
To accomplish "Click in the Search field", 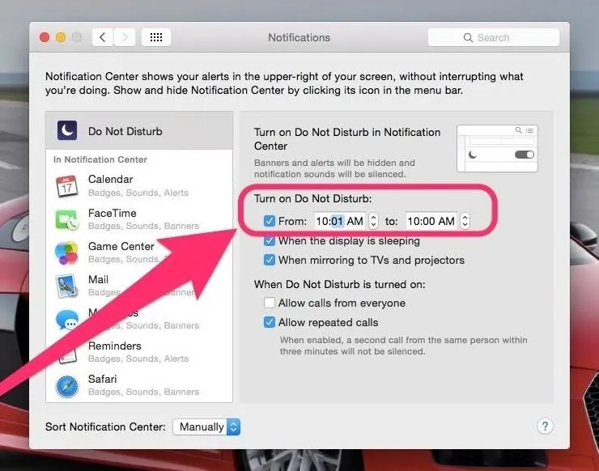I will [x=494, y=37].
